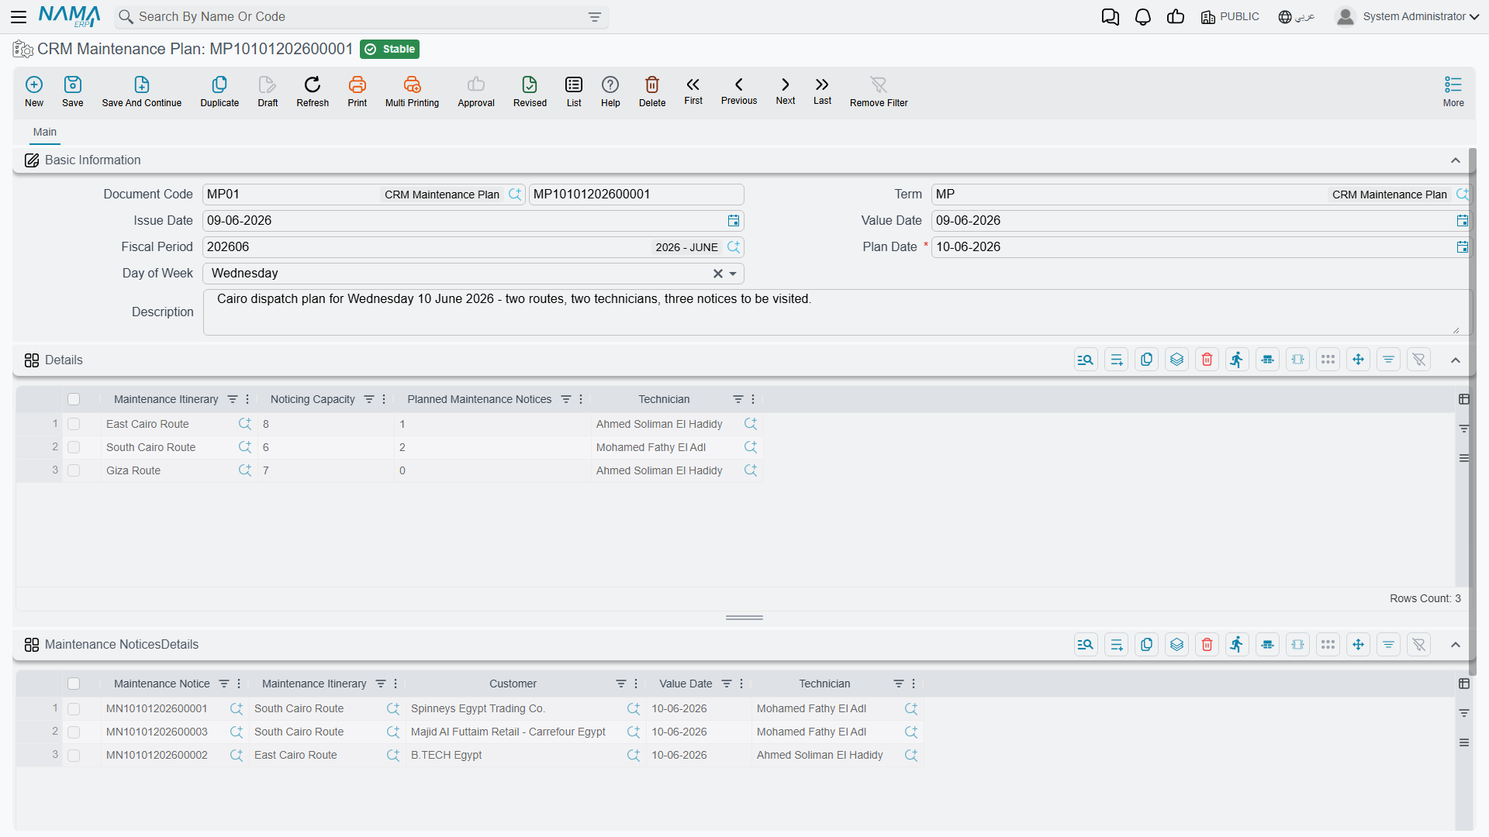Open Maintenance Itinerary column menu in Details
Viewport: 1489px width, 837px height.
pos(247,399)
